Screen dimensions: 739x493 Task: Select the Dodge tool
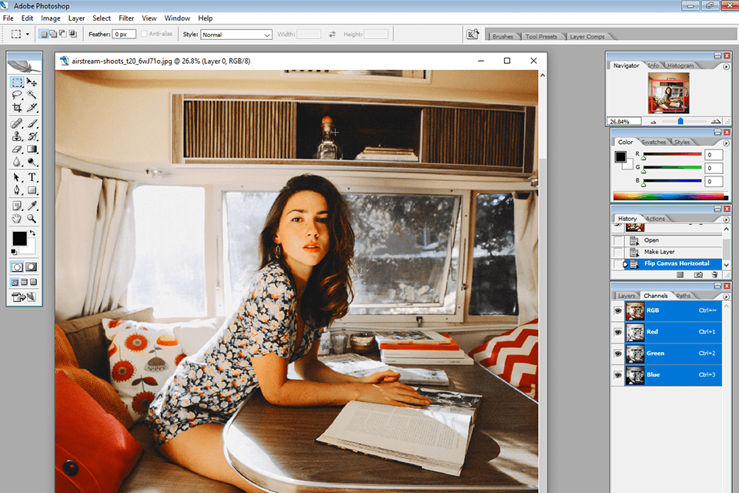[32, 162]
